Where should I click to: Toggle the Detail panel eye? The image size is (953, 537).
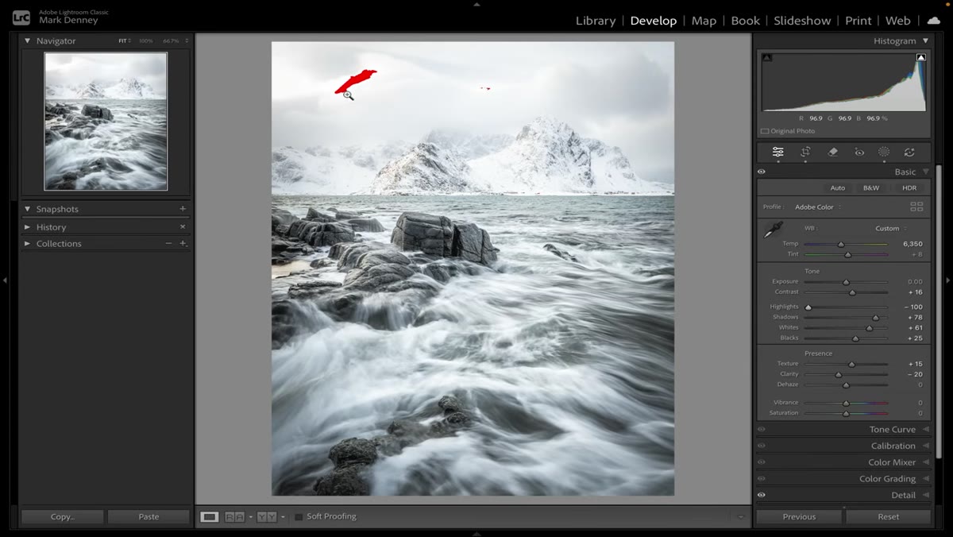(762, 495)
